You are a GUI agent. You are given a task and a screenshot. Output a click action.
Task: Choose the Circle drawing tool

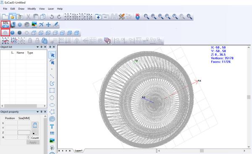(52, 98)
